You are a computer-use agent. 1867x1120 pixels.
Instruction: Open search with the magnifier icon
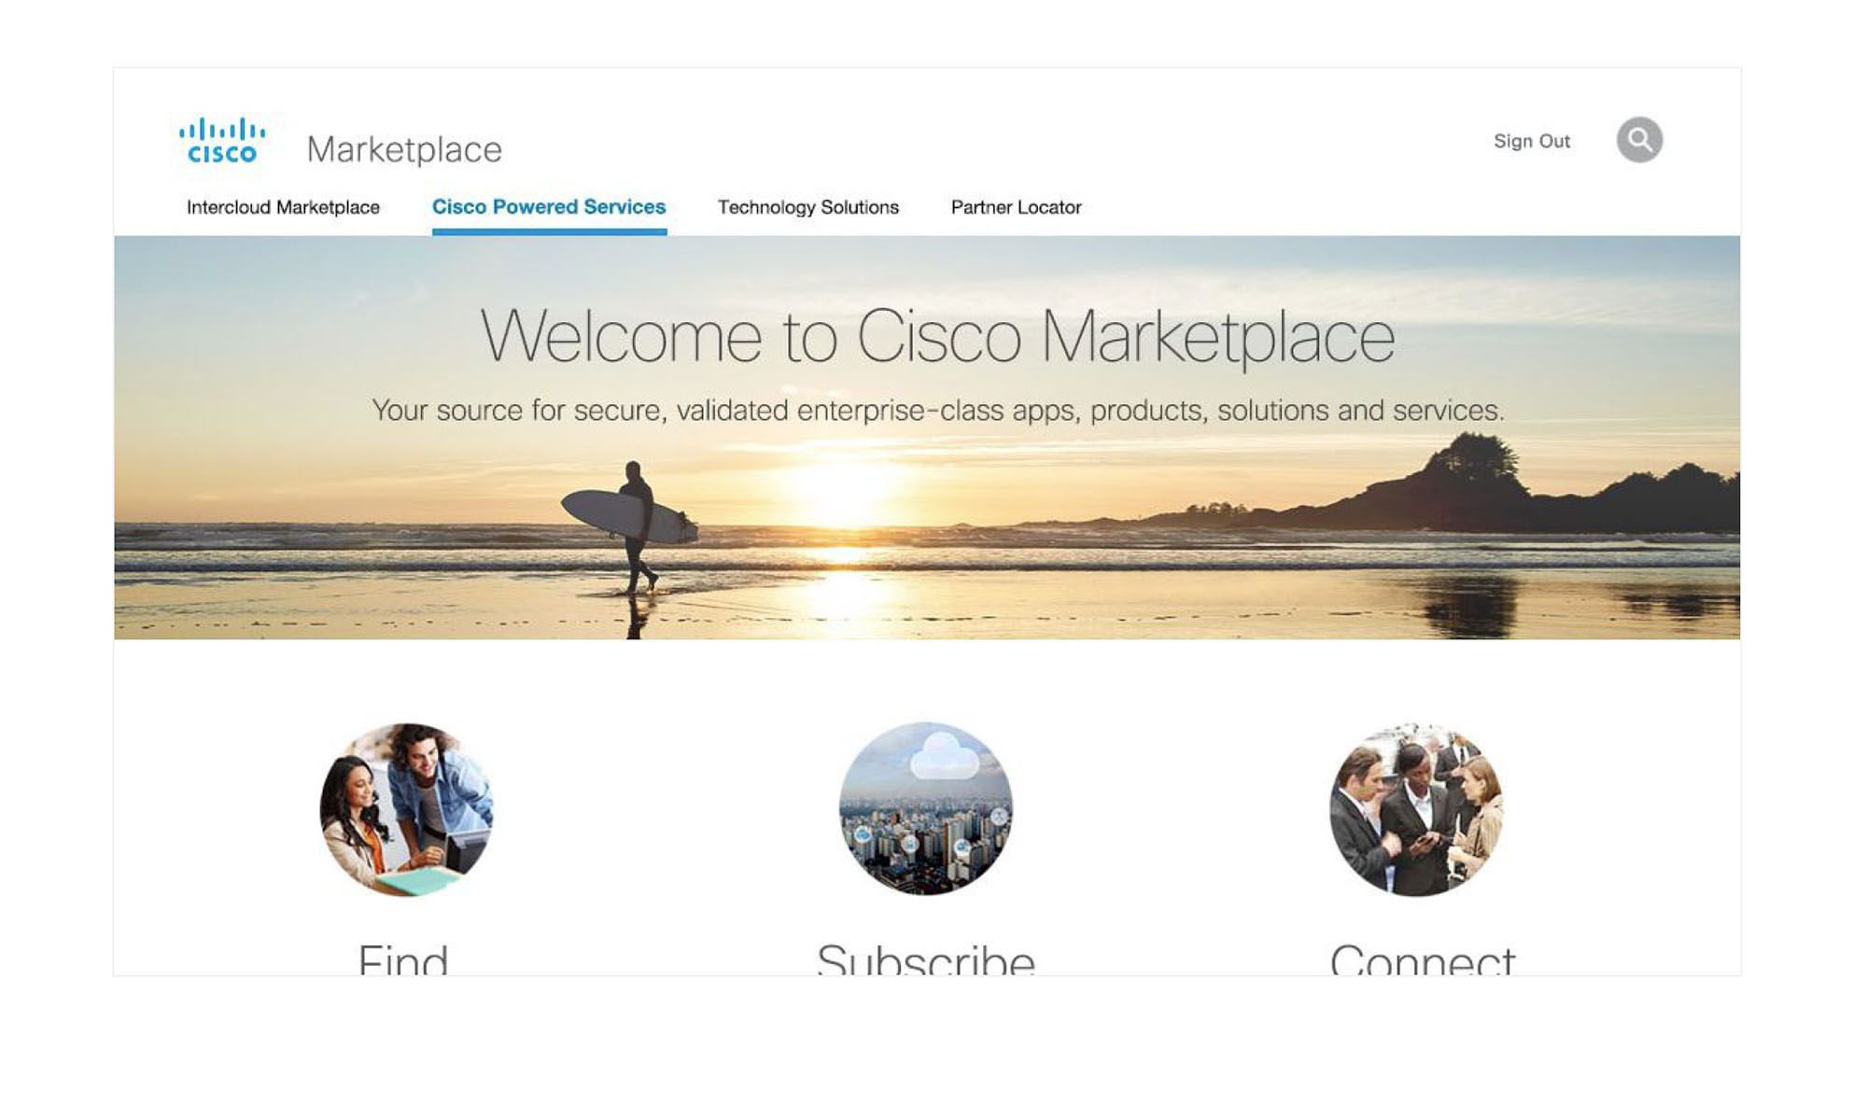[1639, 140]
